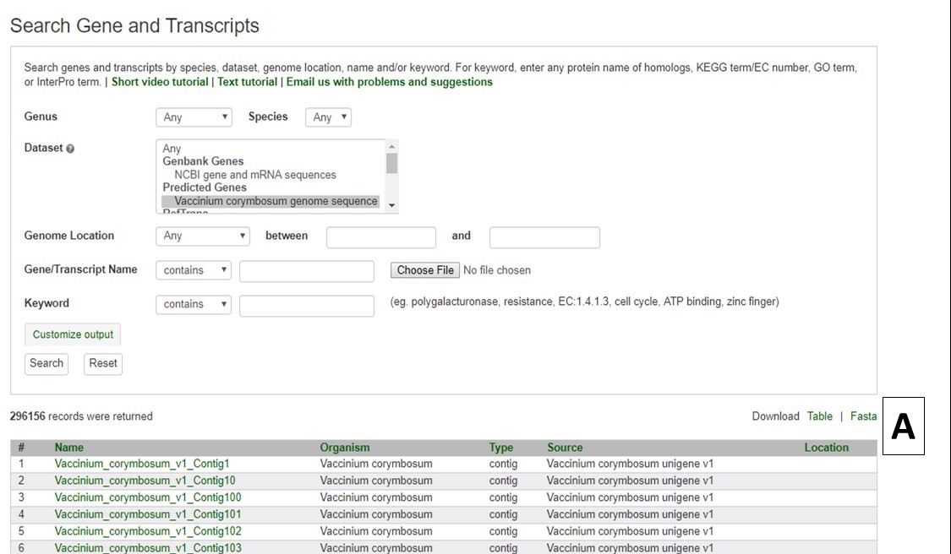The height and width of the screenshot is (554, 951).
Task: Sort results by the Location column header
Action: click(x=826, y=448)
